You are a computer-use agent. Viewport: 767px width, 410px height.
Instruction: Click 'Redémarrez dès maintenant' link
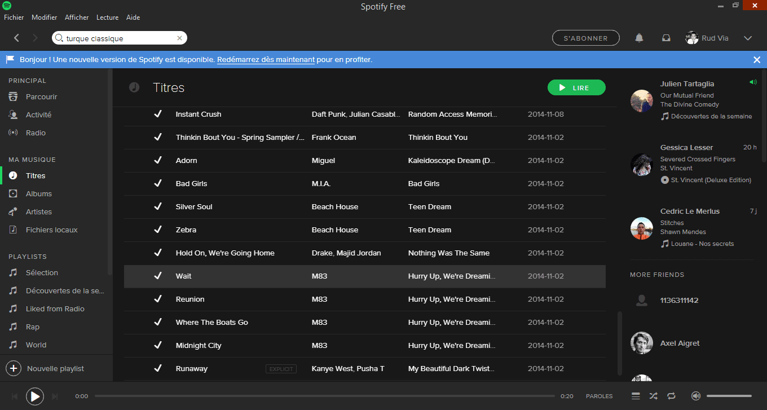266,59
